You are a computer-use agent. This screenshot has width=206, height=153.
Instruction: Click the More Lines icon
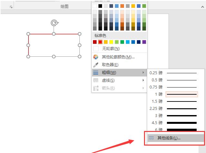[151, 138]
